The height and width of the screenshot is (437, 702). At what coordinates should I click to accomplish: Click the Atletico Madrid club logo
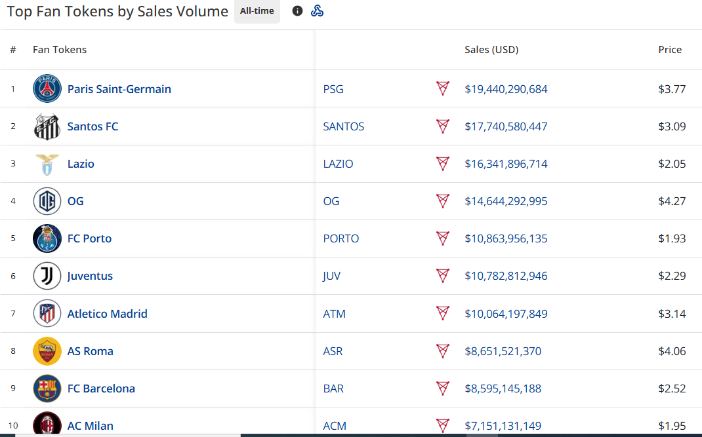(x=47, y=313)
